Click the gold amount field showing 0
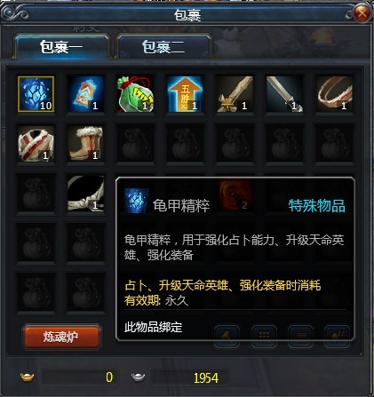This screenshot has width=374, height=397. (80, 377)
